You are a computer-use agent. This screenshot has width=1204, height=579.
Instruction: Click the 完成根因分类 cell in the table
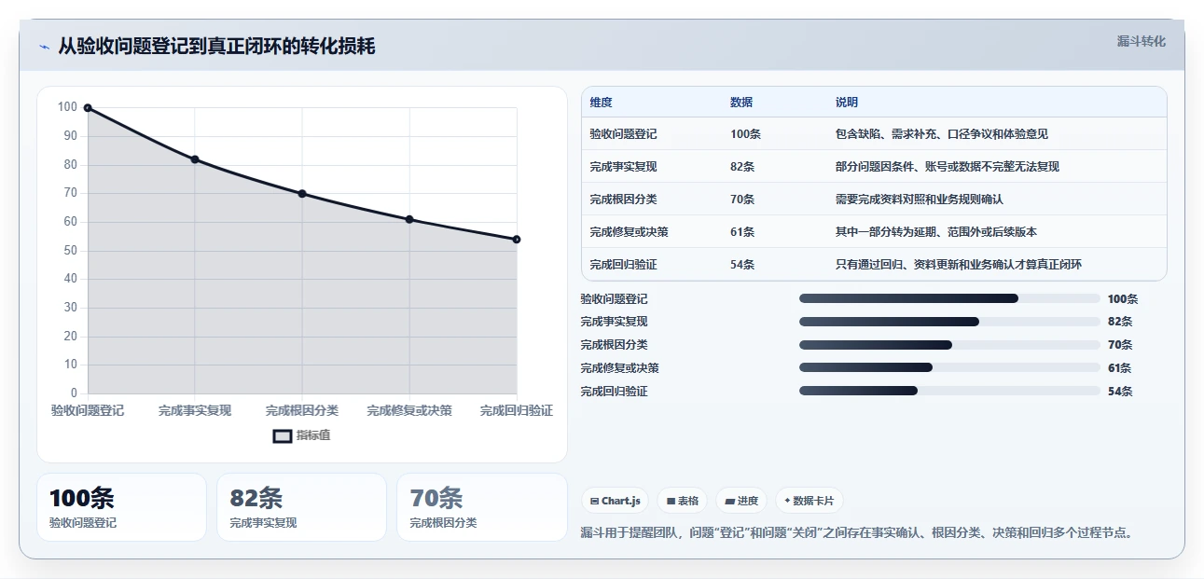[624, 200]
